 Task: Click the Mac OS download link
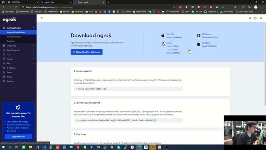[x=170, y=34]
